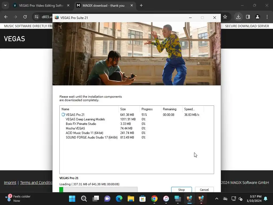273x205 pixels.
Task: Go back in Chrome browser
Action: tap(6, 17)
